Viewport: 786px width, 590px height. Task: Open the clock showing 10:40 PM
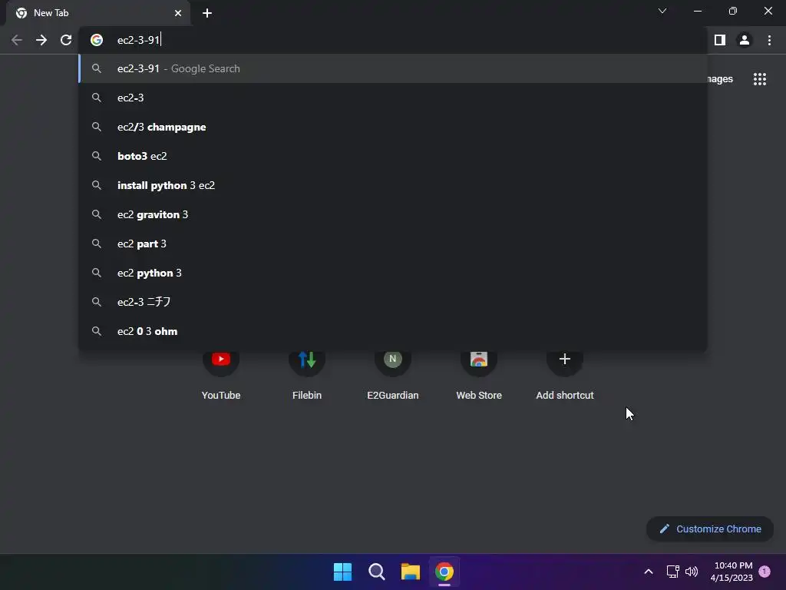click(732, 572)
